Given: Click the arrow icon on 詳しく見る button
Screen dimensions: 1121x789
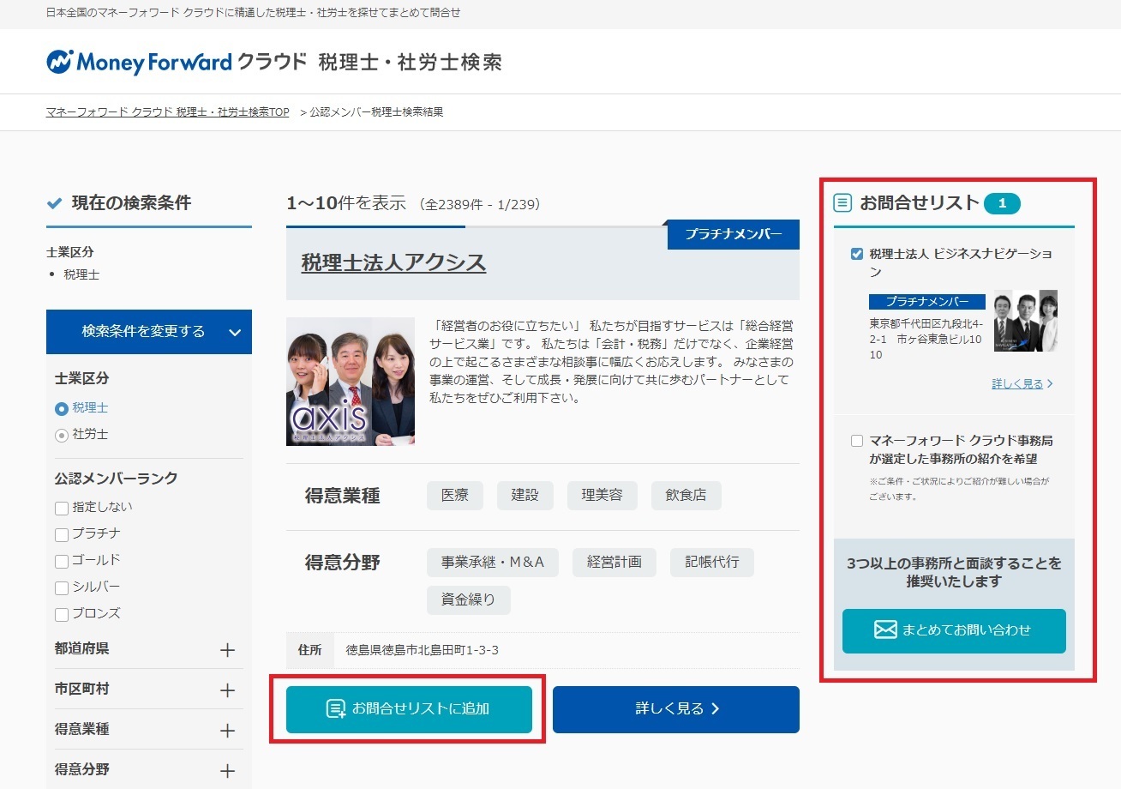Looking at the screenshot, I should pos(716,709).
